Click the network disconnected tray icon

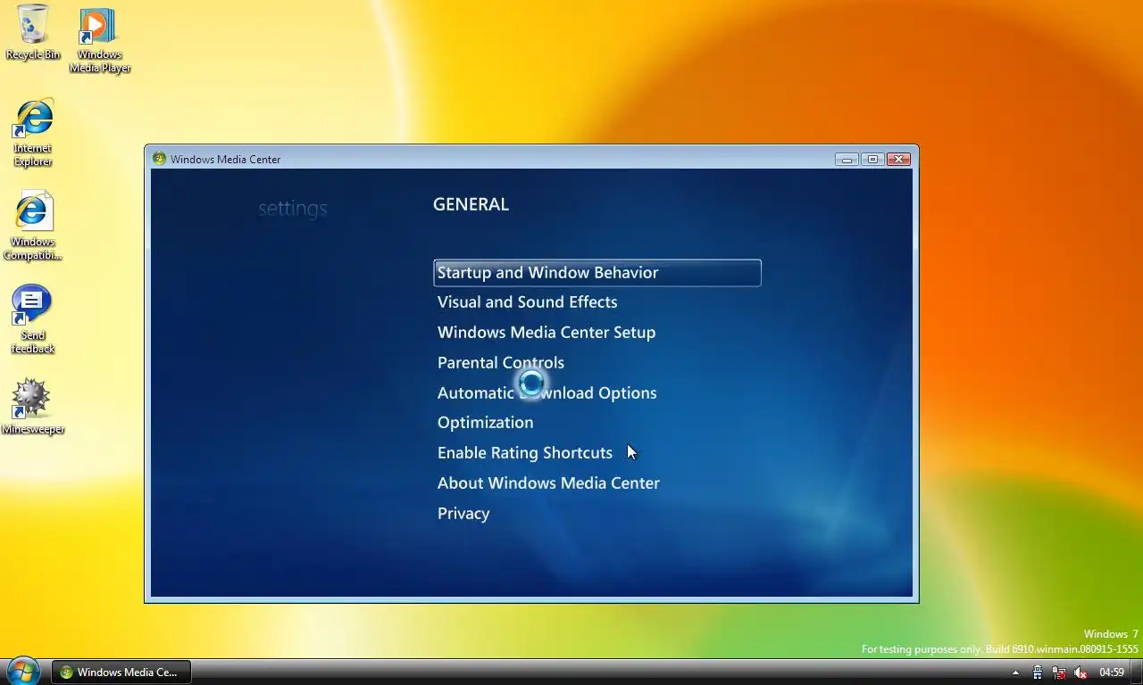point(1059,673)
